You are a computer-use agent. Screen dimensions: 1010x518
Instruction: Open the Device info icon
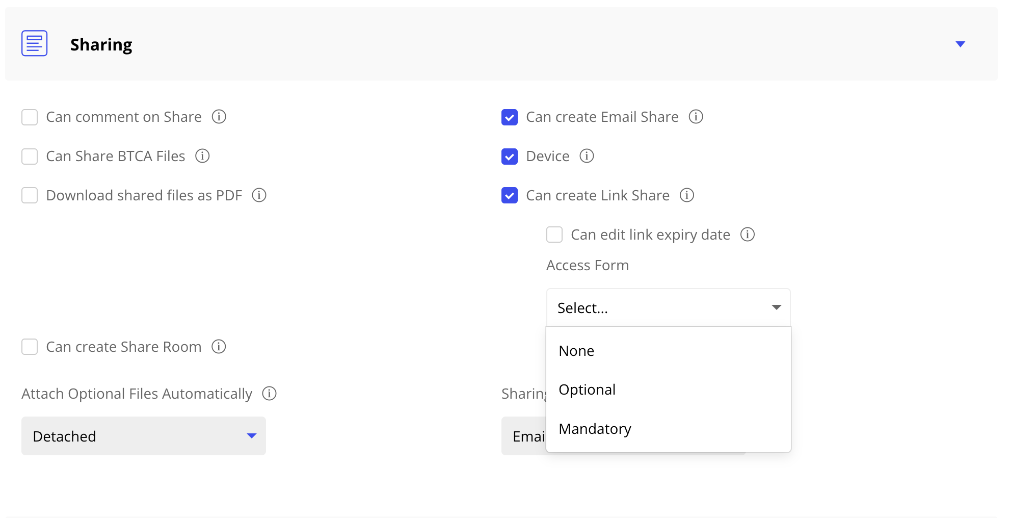[587, 156]
